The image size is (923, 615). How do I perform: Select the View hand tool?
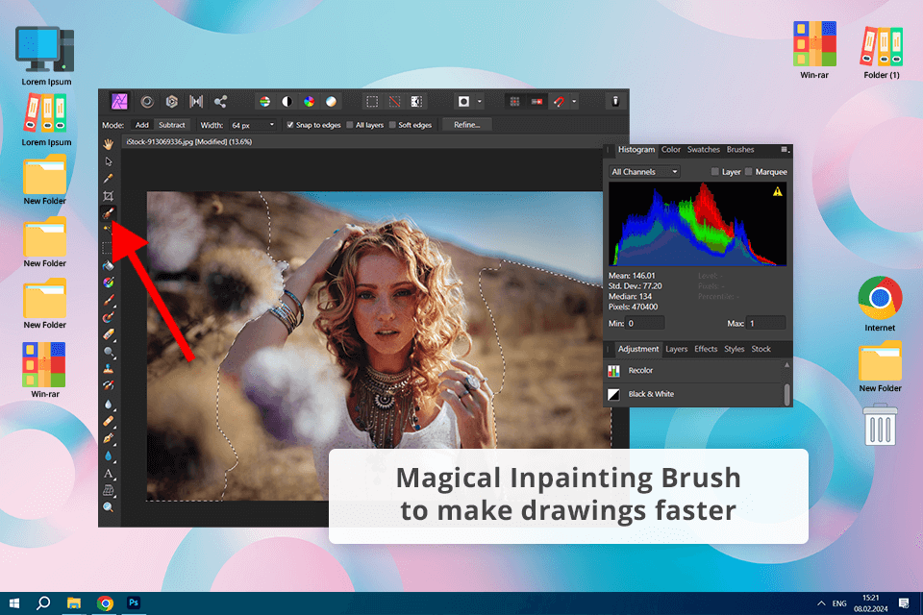pos(109,144)
